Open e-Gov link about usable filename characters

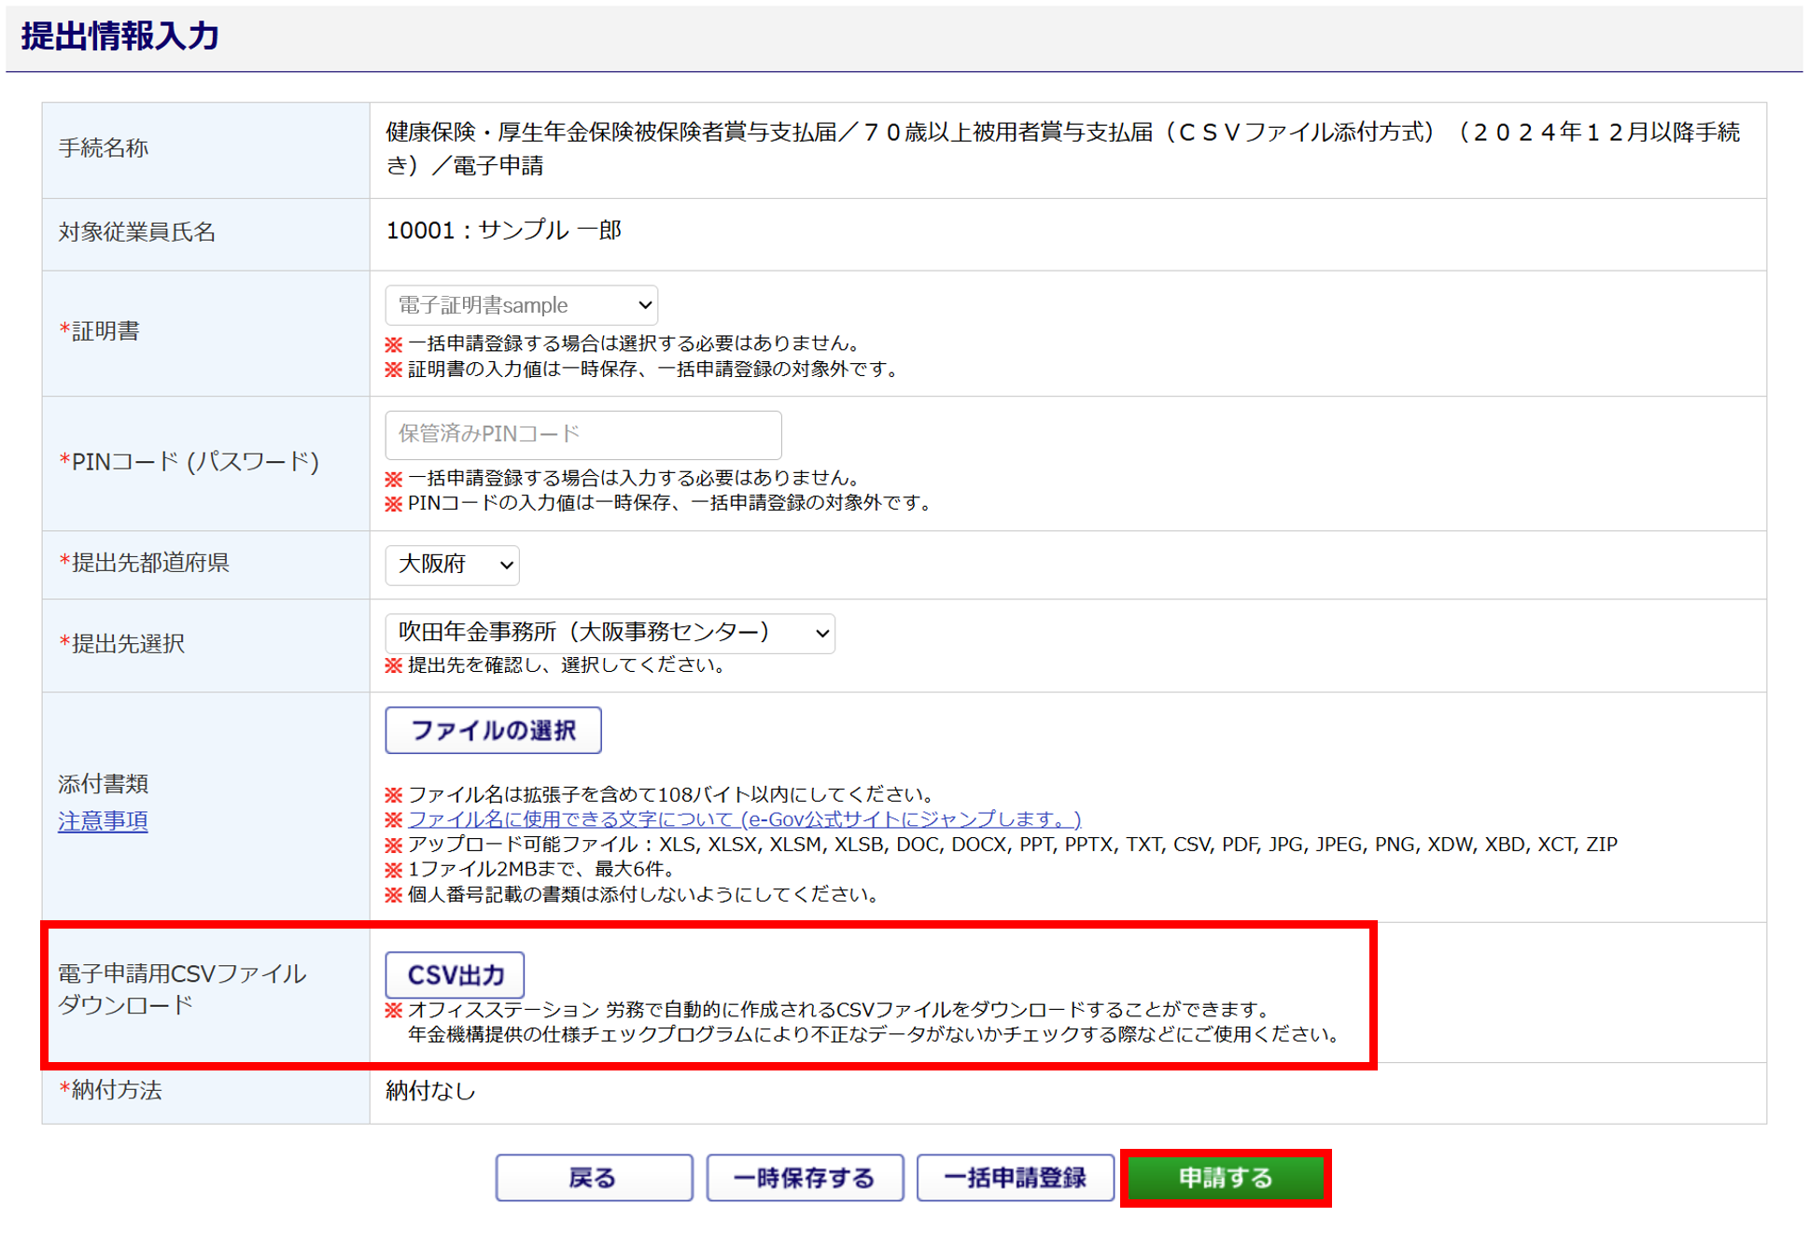[744, 819]
